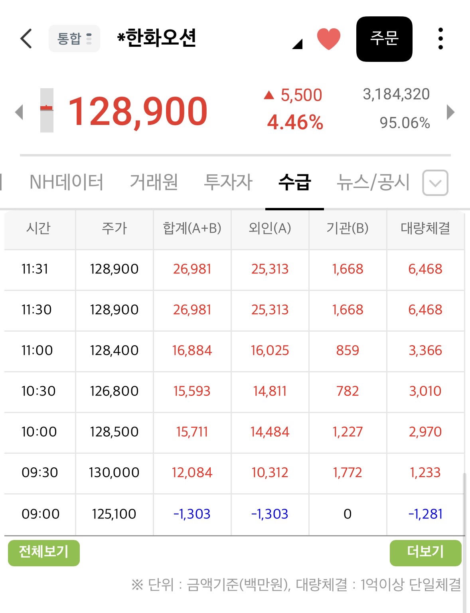This screenshot has width=470, height=613.
Task: Click the 128,900 current price
Action: click(138, 112)
